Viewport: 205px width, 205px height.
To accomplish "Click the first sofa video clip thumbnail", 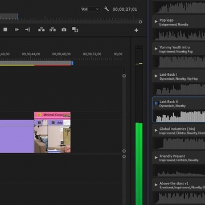I will tap(41, 139).
